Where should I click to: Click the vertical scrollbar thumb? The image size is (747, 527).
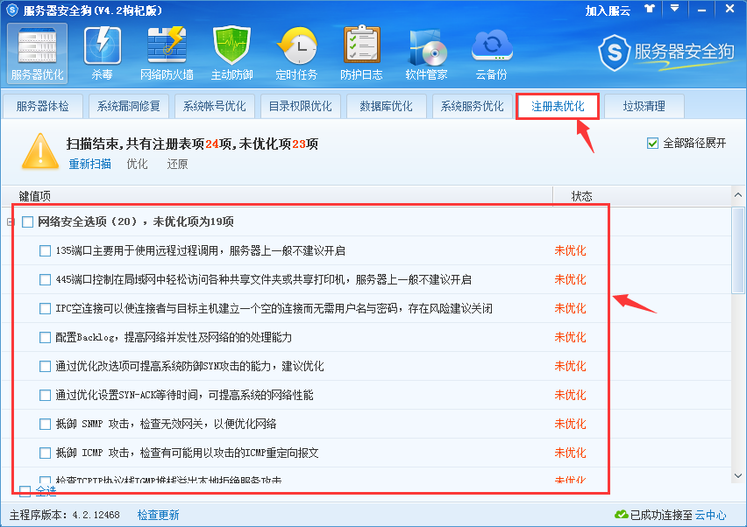738,250
